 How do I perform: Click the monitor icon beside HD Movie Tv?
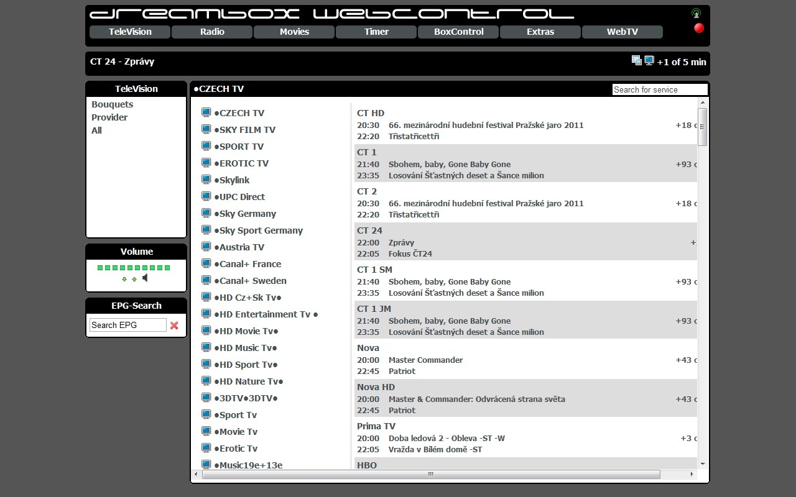tap(206, 331)
